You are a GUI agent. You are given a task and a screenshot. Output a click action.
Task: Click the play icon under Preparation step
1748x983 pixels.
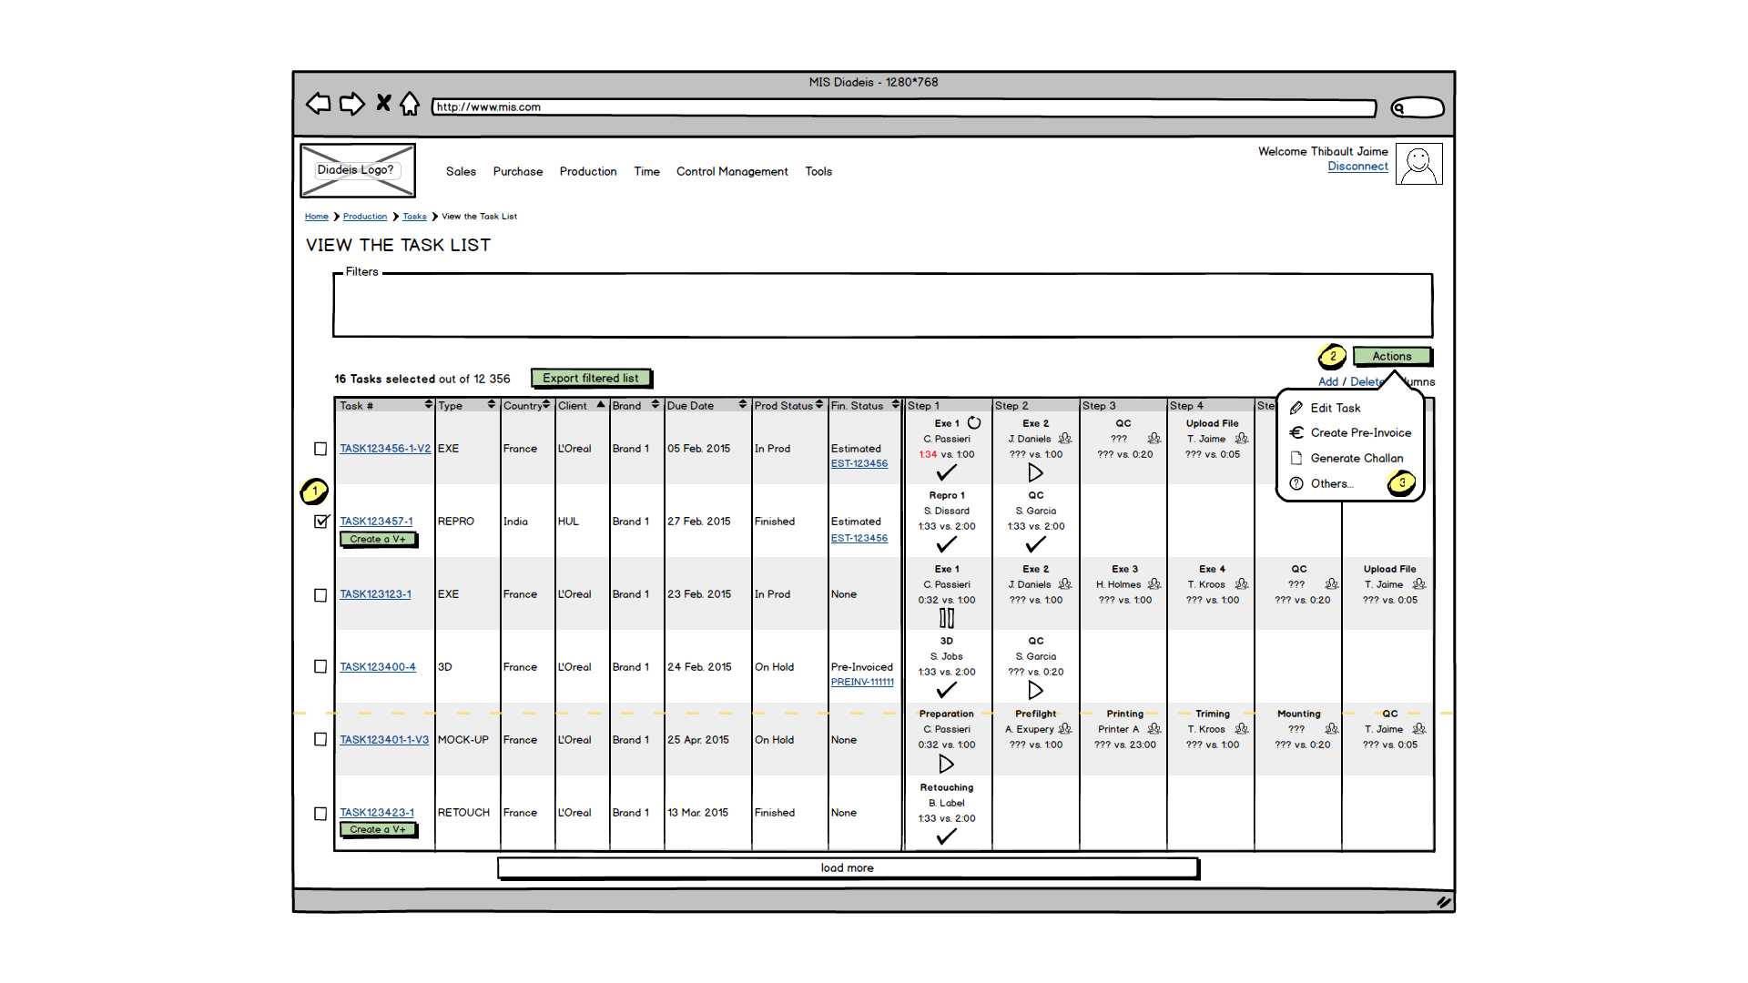(x=946, y=764)
